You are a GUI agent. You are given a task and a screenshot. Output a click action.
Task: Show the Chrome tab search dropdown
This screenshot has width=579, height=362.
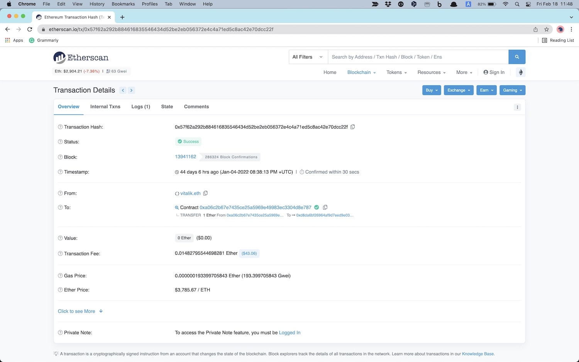click(x=571, y=17)
